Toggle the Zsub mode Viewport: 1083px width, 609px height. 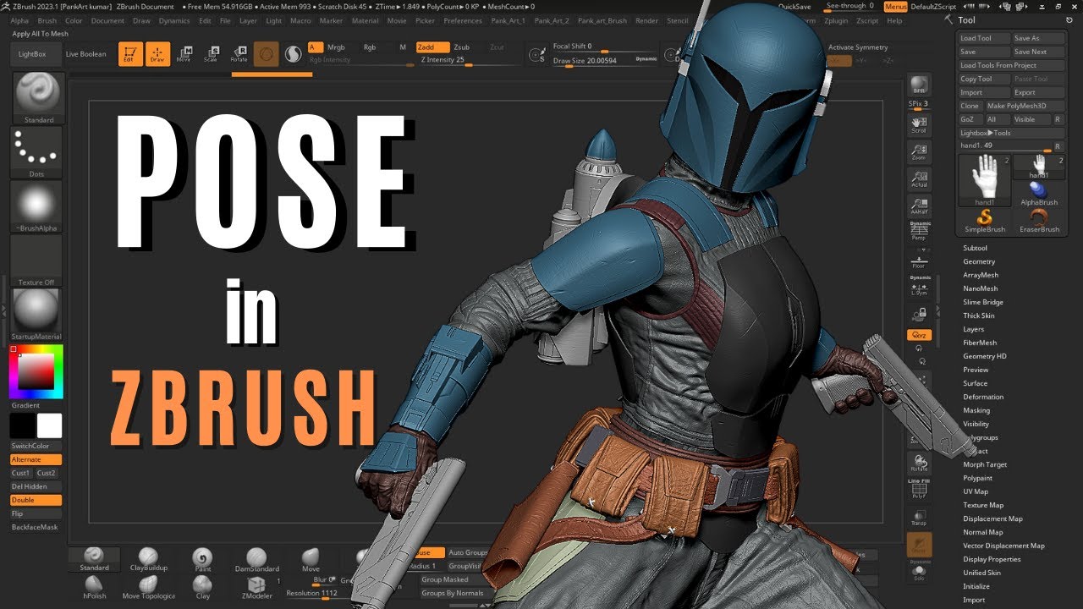(462, 47)
